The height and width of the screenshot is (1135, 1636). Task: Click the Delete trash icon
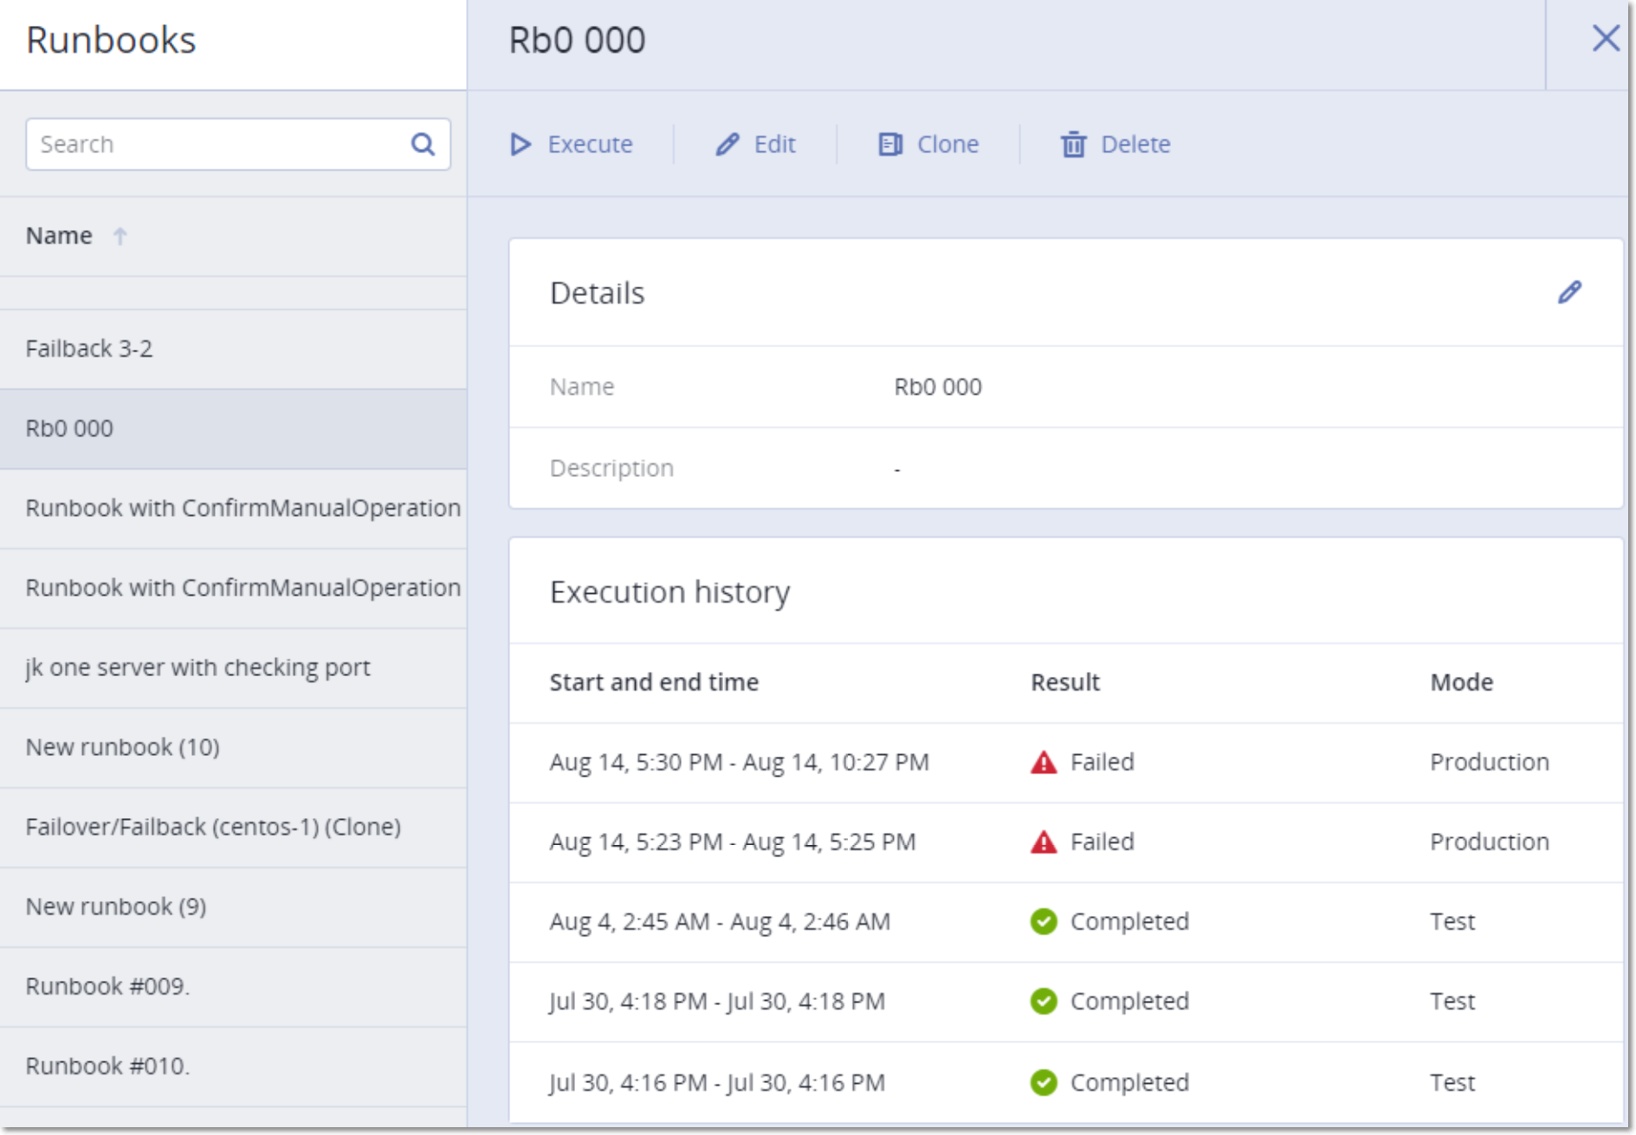click(x=1073, y=145)
